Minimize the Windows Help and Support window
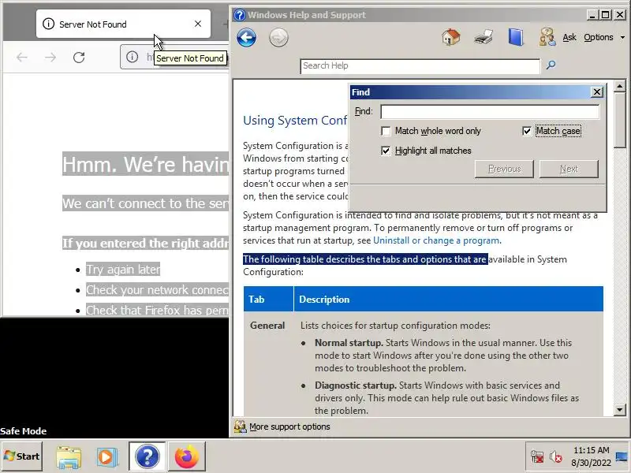The width and height of the screenshot is (631, 473). (592, 15)
